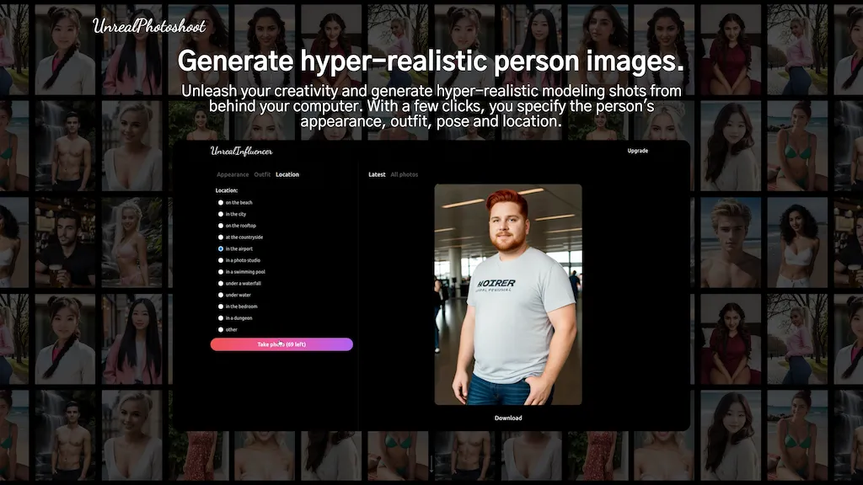Image resolution: width=863 pixels, height=485 pixels.
Task: Select 'in a swimming pool' option
Action: point(221,272)
